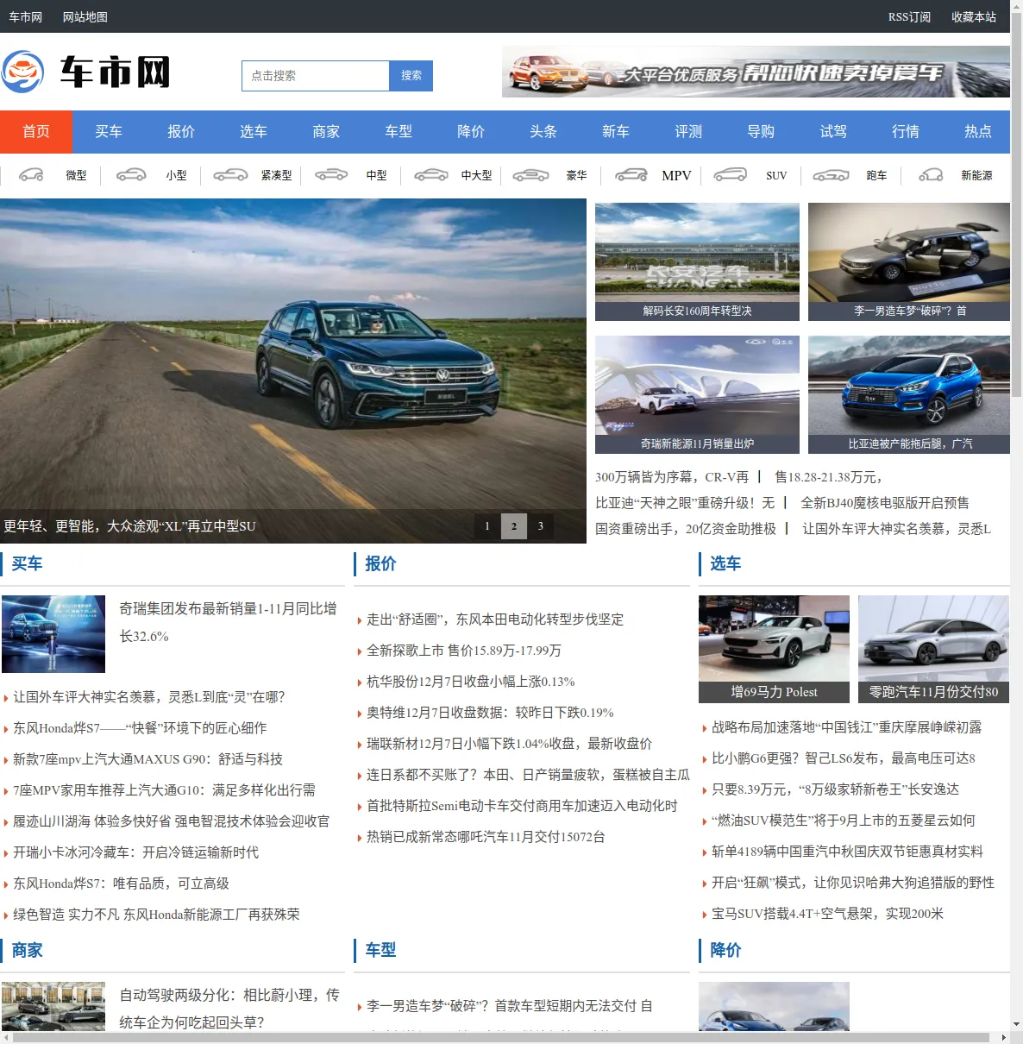1023x1044 pixels.
Task: Open the 试驾 navigation tab
Action: point(833,132)
